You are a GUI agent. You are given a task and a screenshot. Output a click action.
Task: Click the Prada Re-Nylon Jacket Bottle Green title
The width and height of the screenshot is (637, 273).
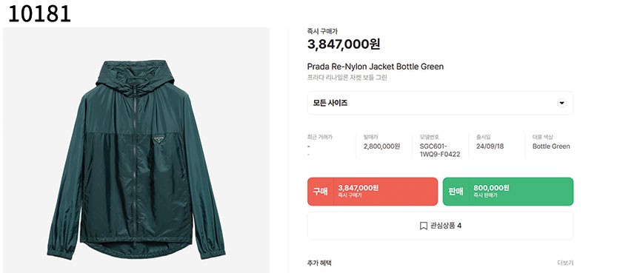point(376,67)
